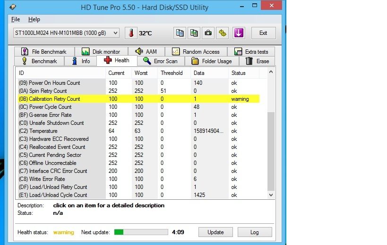Click the HD Tune app icon in title bar
Screen dimensions: 387x245
click(13, 7)
